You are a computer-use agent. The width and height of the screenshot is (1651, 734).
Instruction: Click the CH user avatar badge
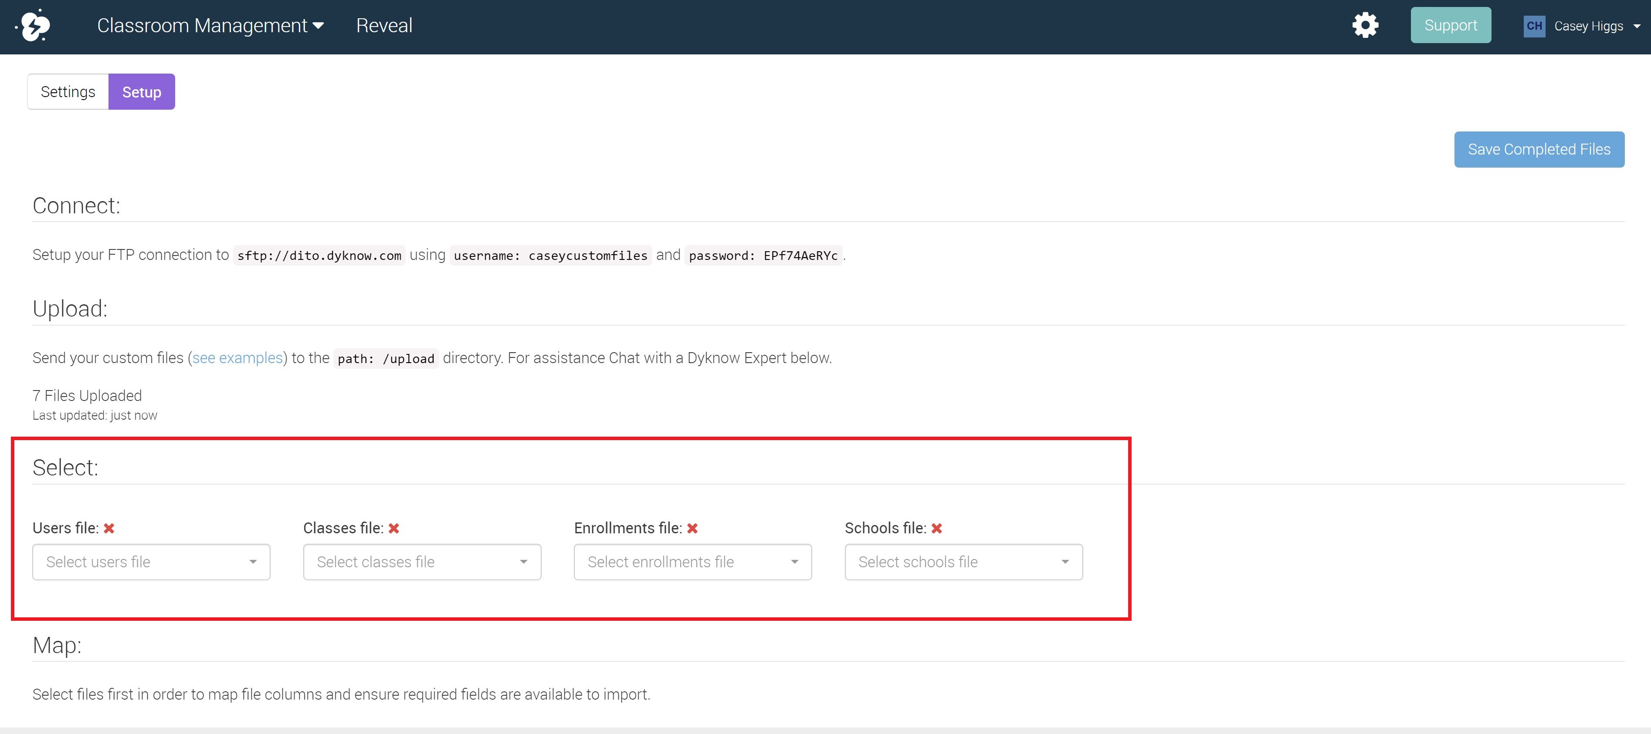pyautogui.click(x=1534, y=26)
